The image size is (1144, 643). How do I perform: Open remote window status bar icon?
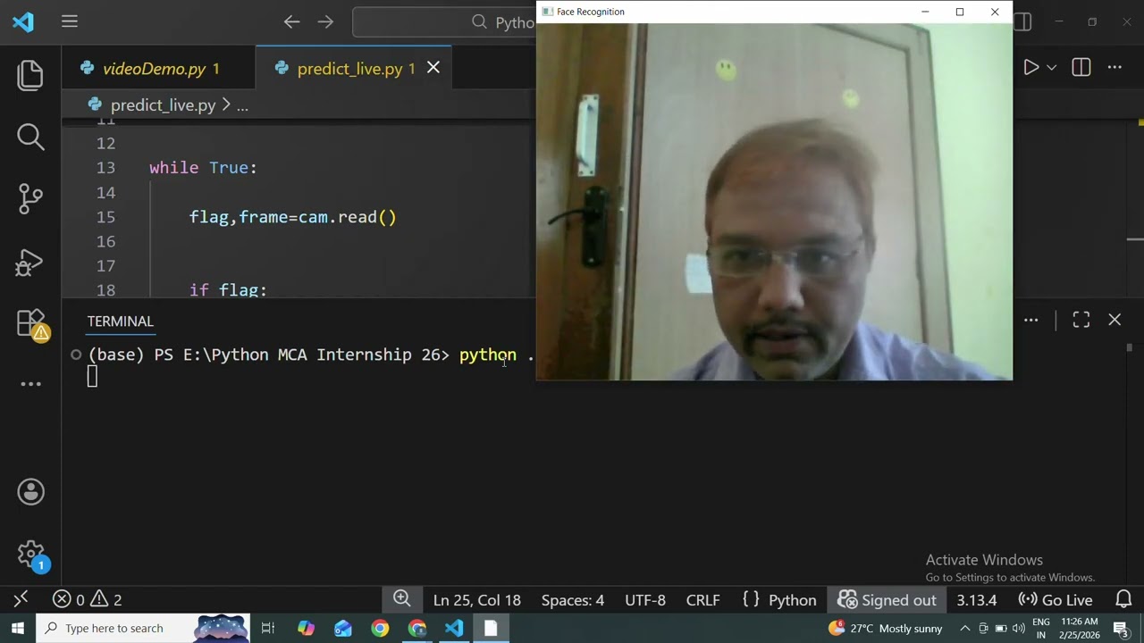point(21,599)
